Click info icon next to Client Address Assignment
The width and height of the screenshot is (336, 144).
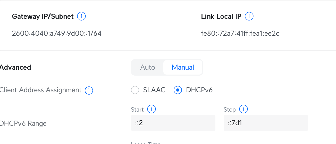pyautogui.click(x=89, y=91)
